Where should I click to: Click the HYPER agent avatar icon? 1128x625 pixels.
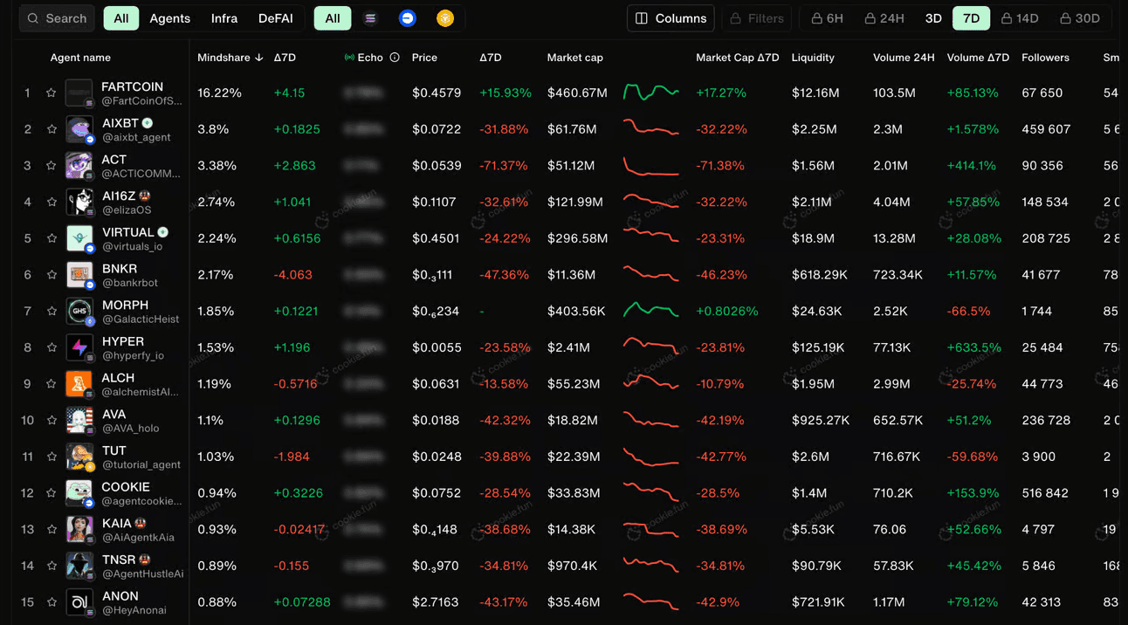pyautogui.click(x=79, y=347)
